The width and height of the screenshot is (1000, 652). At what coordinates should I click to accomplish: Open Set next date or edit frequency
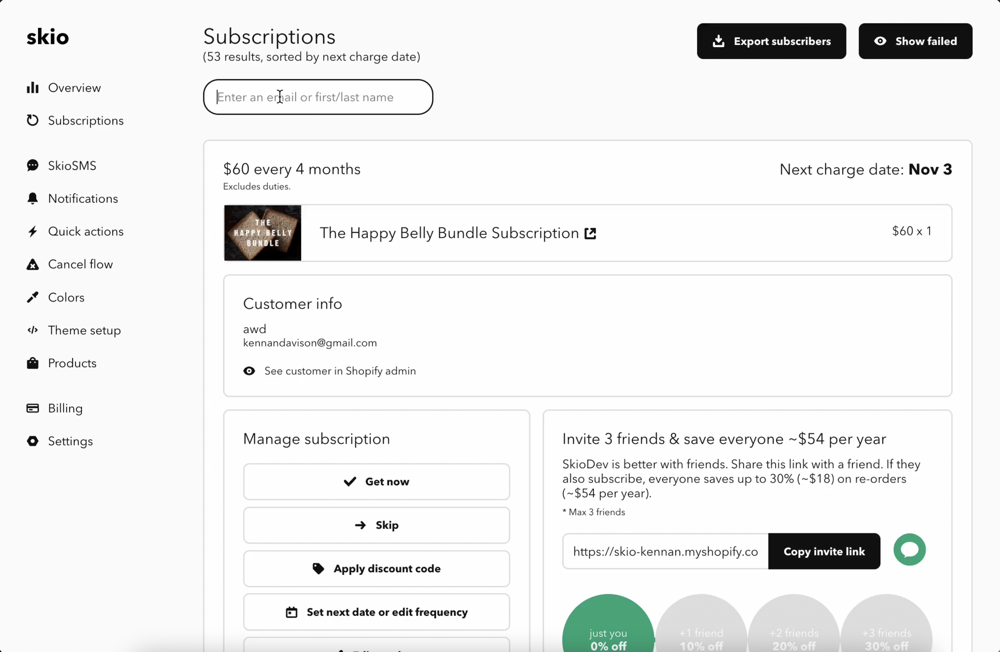point(376,612)
